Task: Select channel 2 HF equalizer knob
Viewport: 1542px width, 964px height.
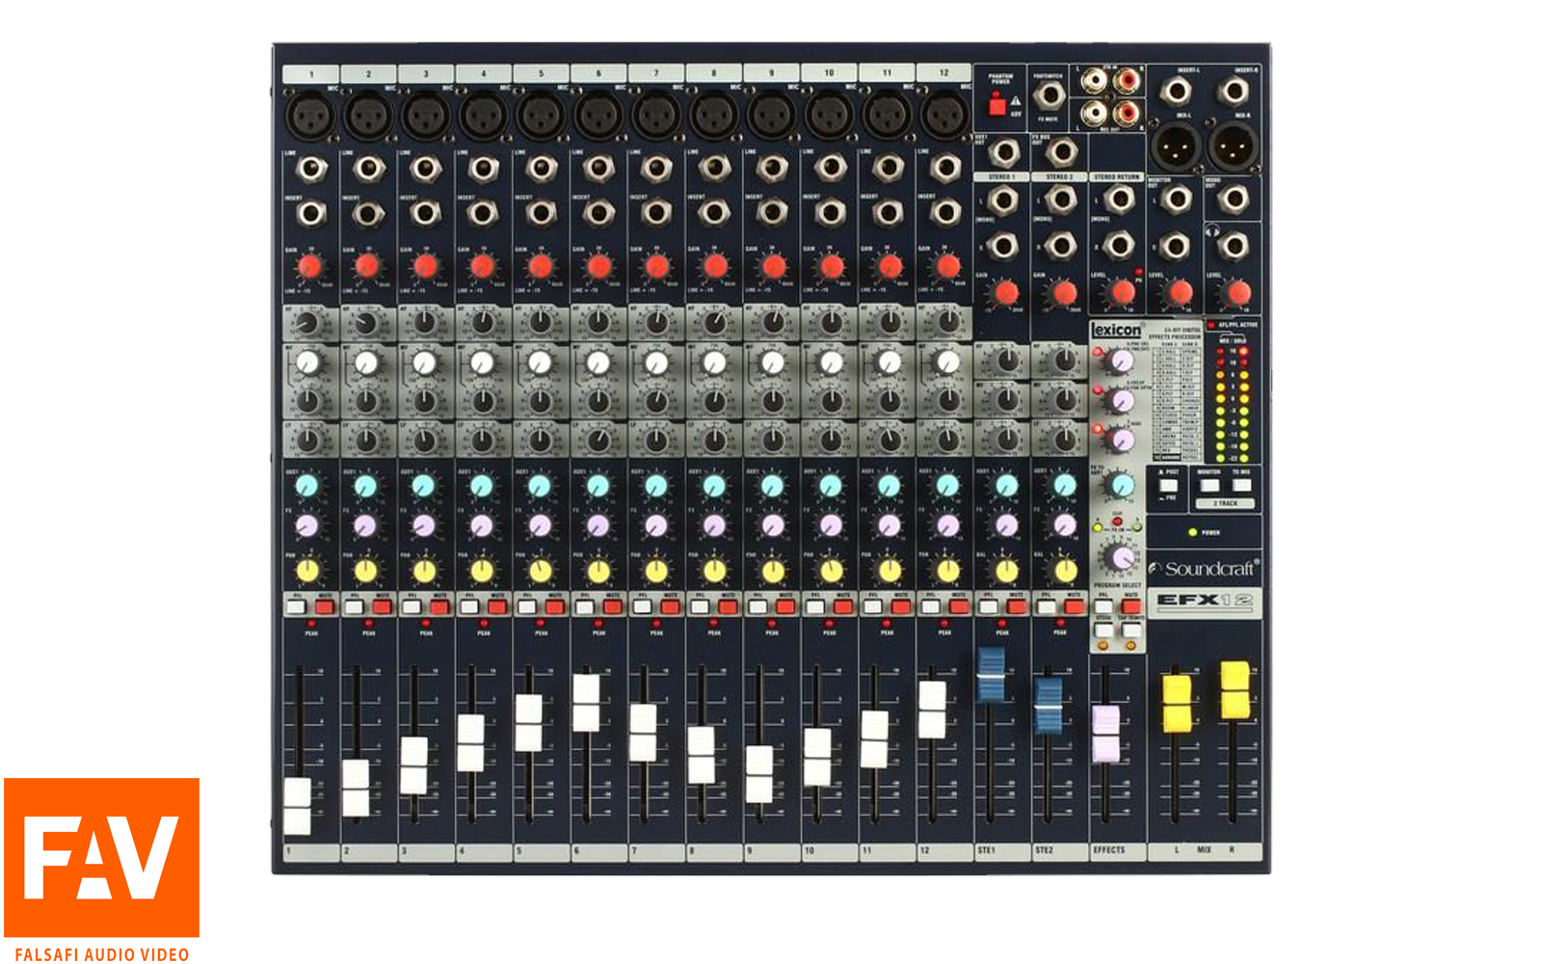Action: (x=365, y=322)
